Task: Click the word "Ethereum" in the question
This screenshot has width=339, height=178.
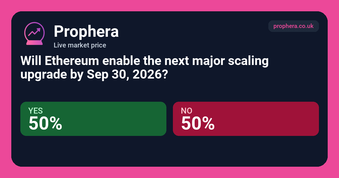Action: tap(71, 61)
